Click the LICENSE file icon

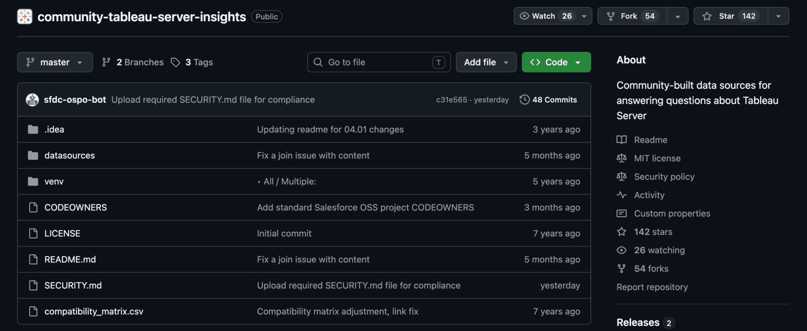(x=33, y=233)
